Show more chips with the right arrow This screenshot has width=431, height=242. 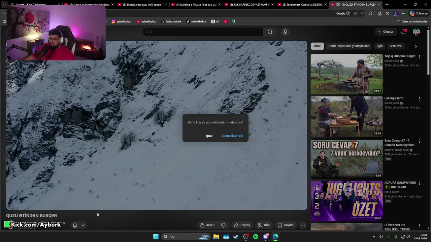coord(416,46)
